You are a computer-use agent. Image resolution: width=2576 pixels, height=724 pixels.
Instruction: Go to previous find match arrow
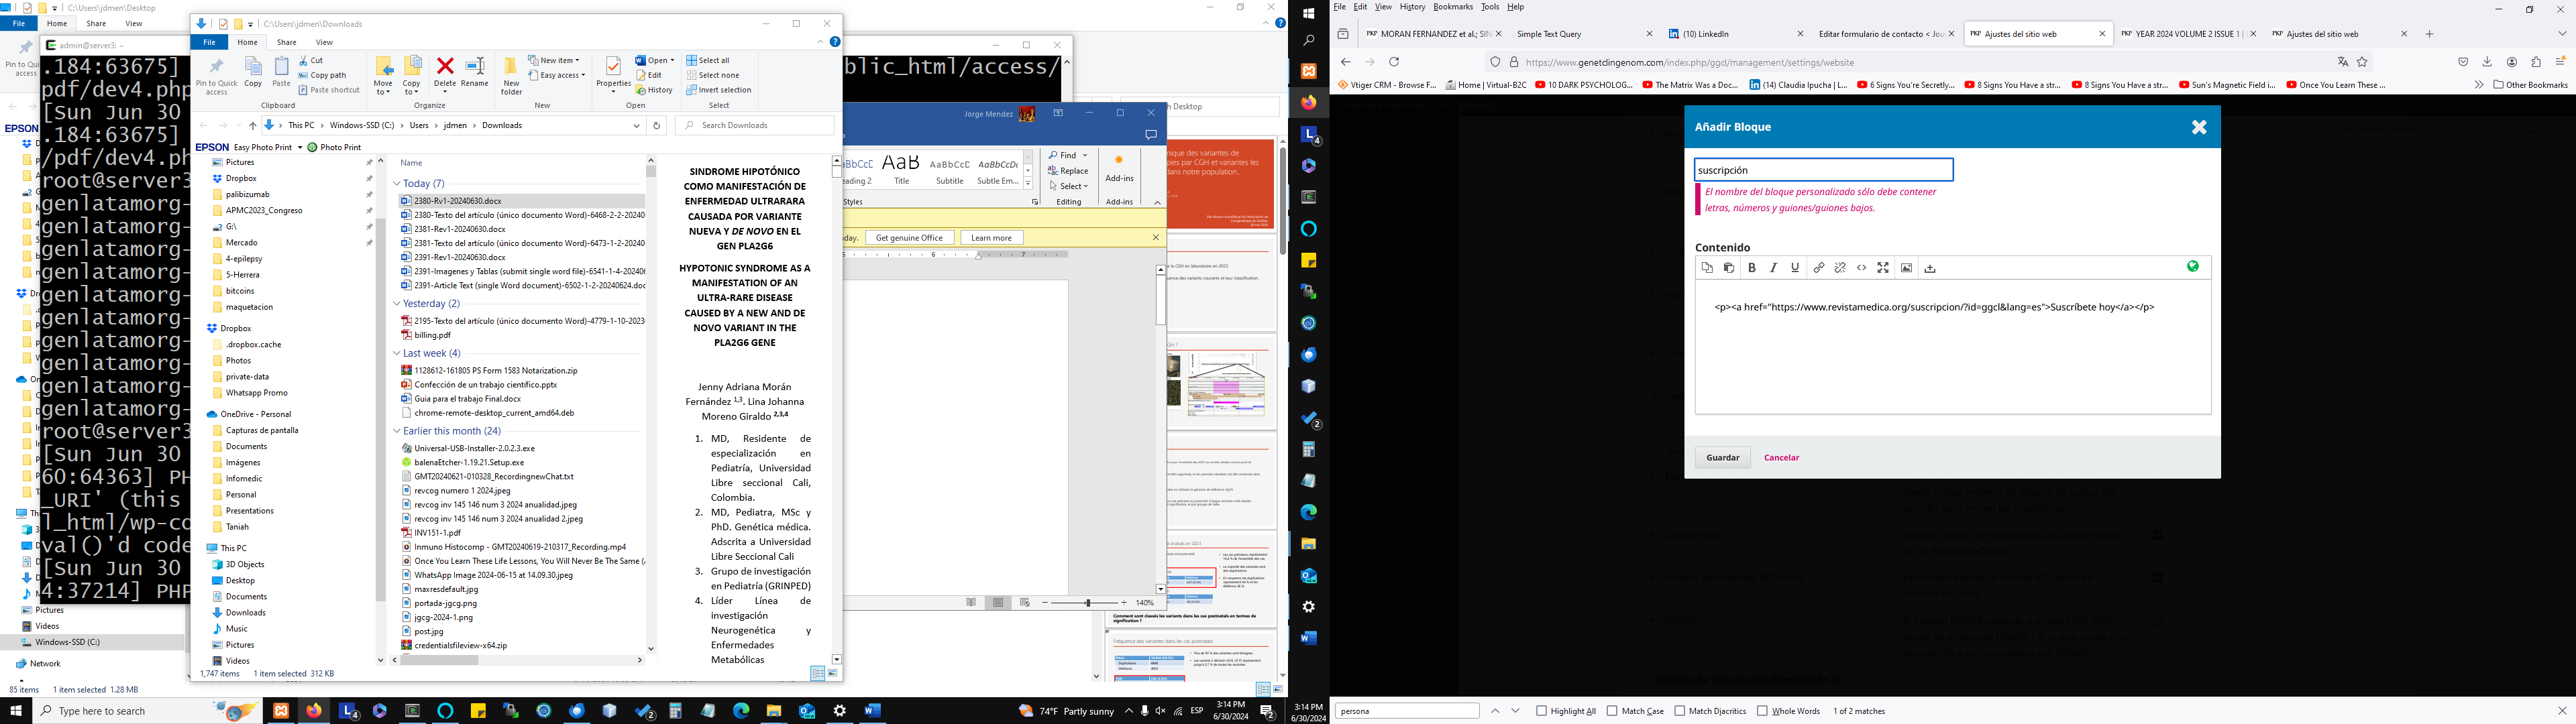(1495, 711)
